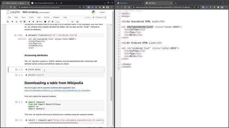Click the Logout button
This screenshot has width=229, height=128.
pos(102,12)
